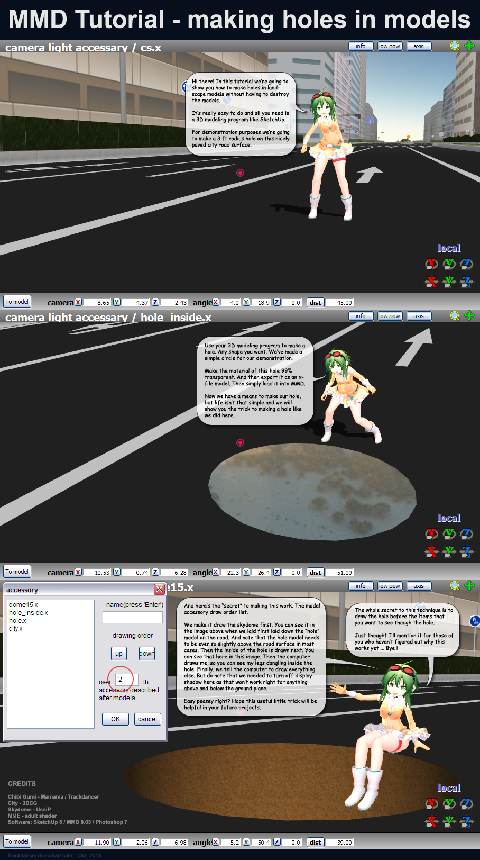
Task: Toggle axis display in the cs.x panel
Action: (419, 46)
